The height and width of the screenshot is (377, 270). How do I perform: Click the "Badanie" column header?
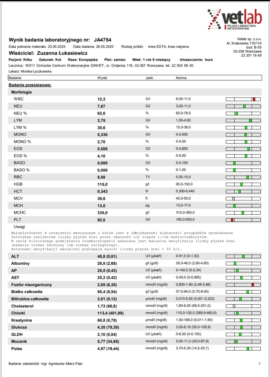pos(15,78)
